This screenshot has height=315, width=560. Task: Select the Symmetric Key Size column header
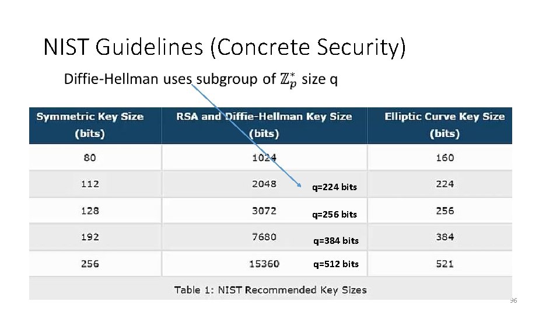90,125
